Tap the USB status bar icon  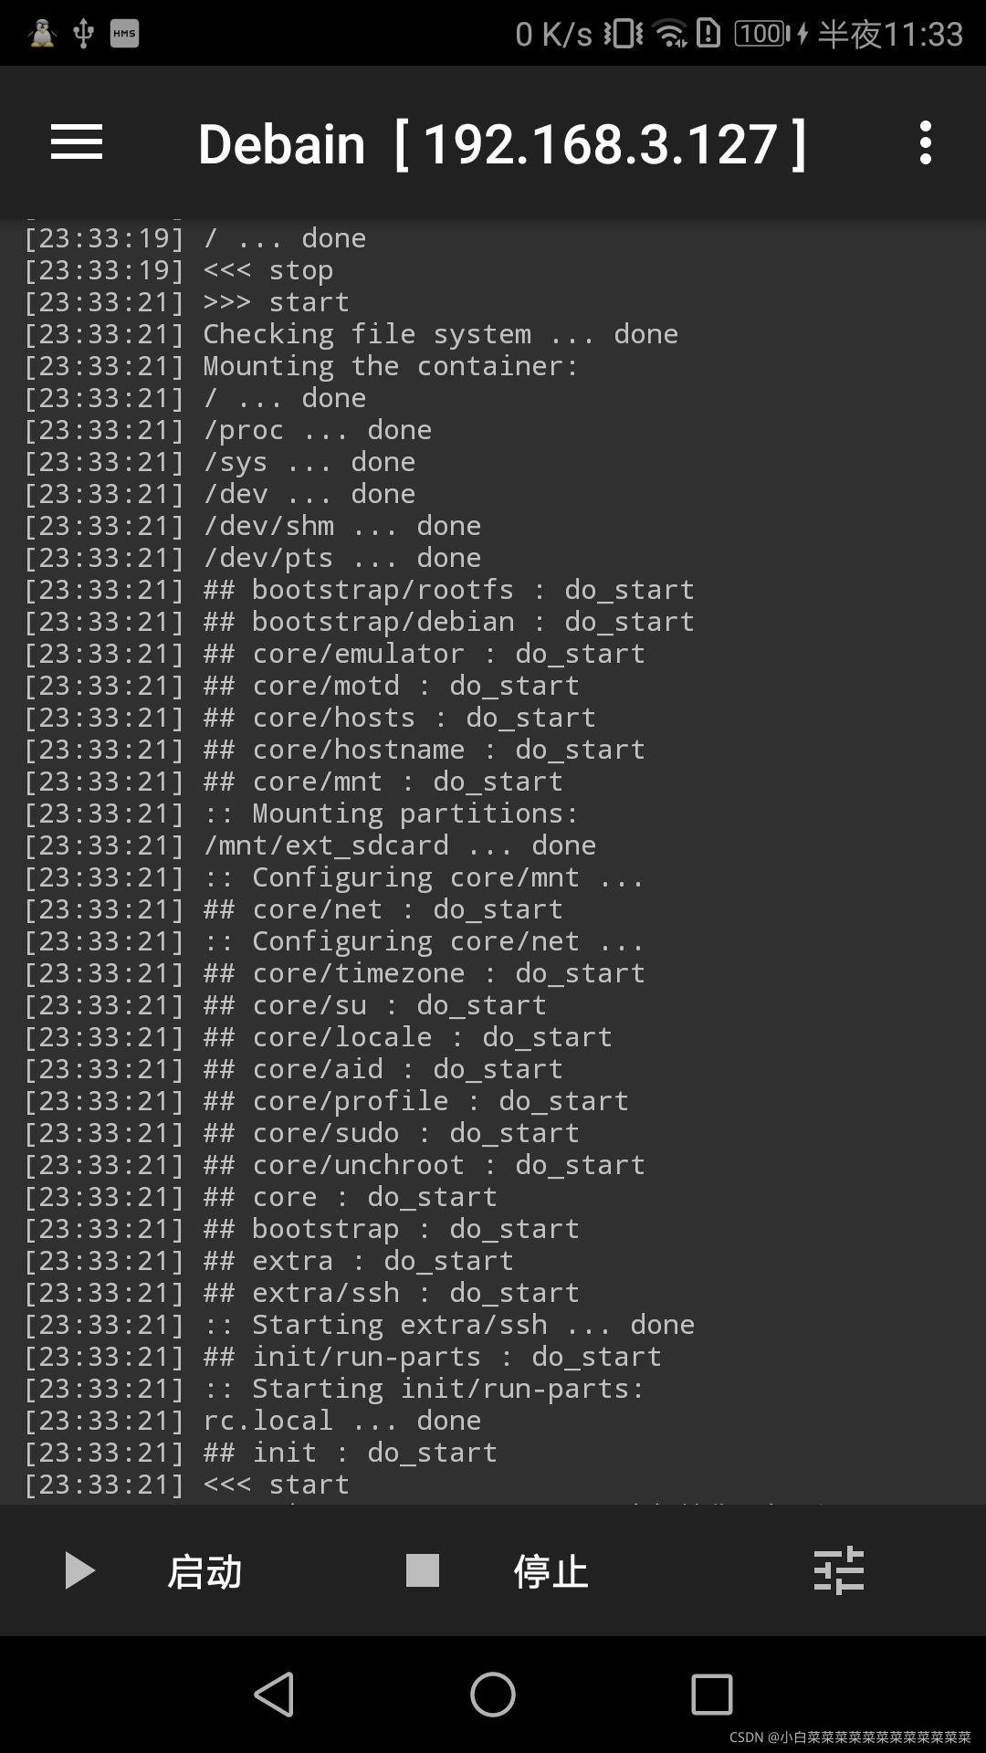(83, 34)
